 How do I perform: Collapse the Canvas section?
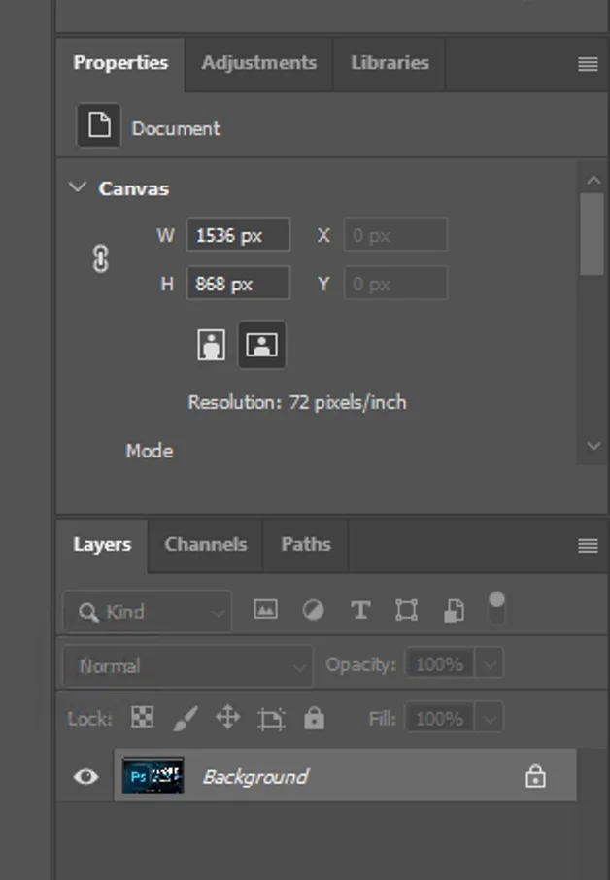(x=77, y=188)
